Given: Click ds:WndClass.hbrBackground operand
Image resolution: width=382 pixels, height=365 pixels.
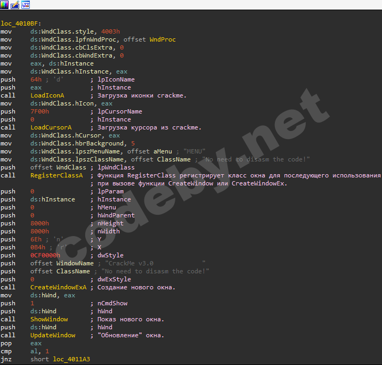Looking at the screenshot, I should 77,143.
